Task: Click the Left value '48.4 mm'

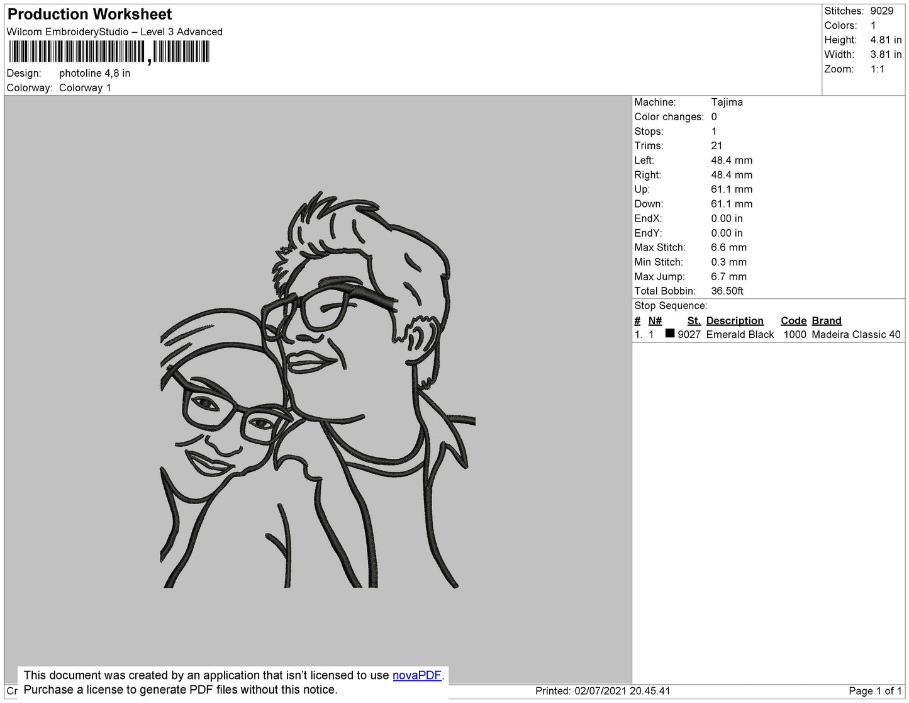Action: click(x=732, y=160)
